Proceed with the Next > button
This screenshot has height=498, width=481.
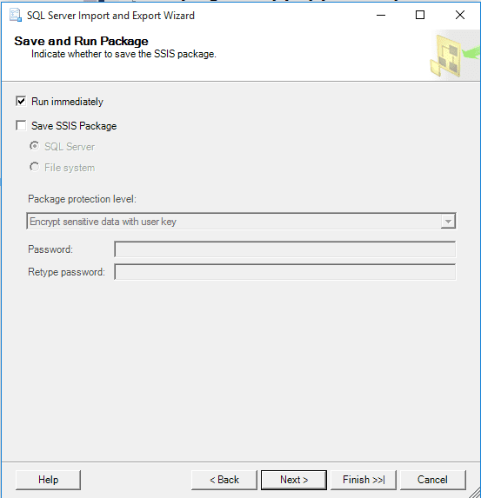[294, 480]
